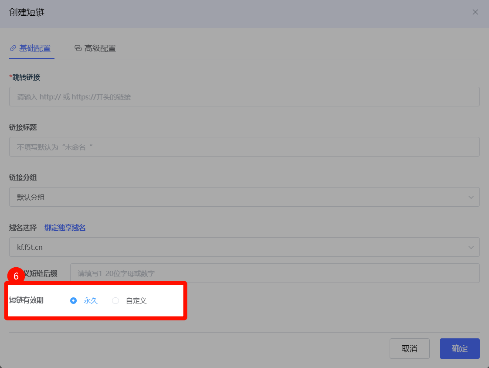Click the 短链有效期 label
Viewport: 489px width, 368px height.
tap(26, 300)
